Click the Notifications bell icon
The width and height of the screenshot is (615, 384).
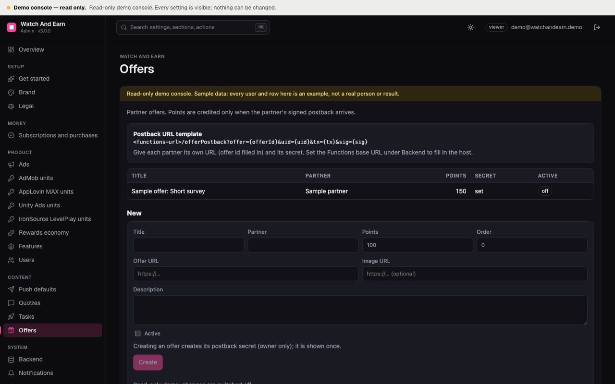[11, 373]
